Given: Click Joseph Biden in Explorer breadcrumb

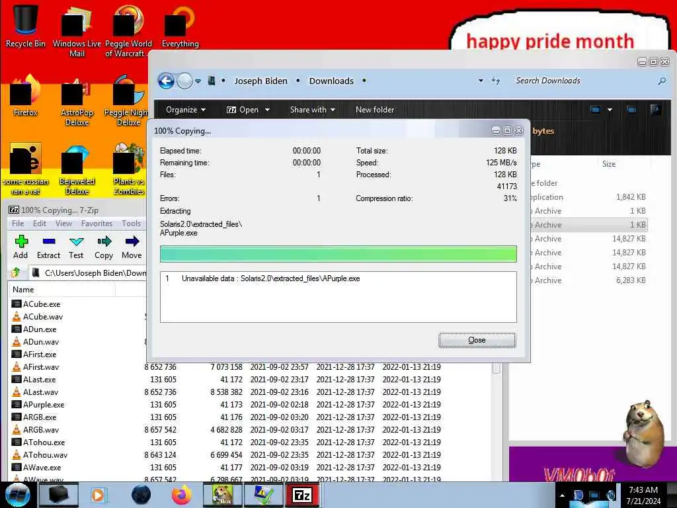Looking at the screenshot, I should [260, 81].
